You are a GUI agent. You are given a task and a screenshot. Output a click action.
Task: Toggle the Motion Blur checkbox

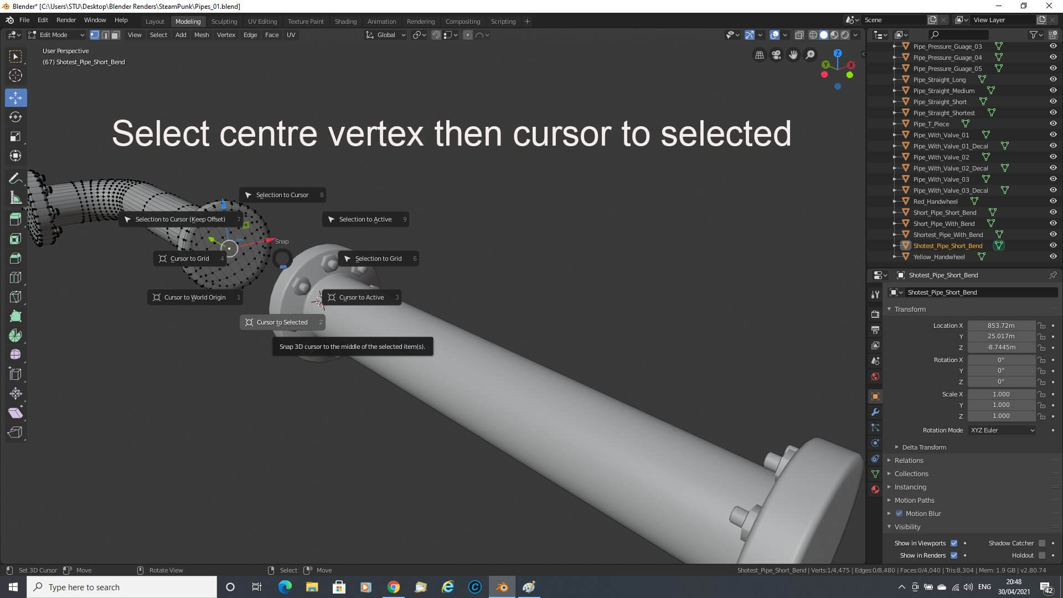899,513
